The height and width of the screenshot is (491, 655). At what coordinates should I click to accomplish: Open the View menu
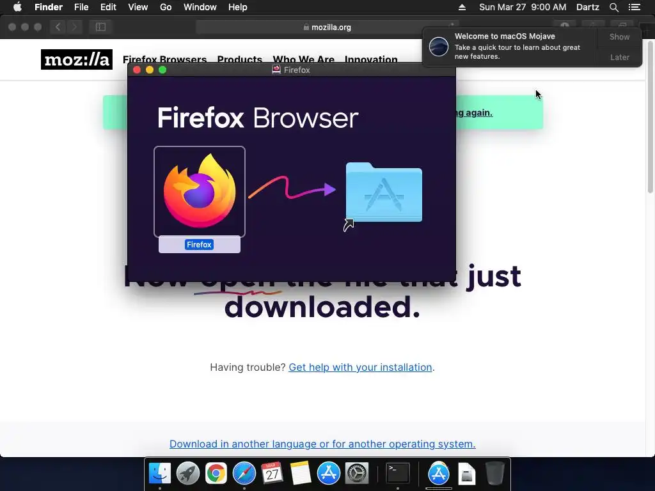(138, 7)
